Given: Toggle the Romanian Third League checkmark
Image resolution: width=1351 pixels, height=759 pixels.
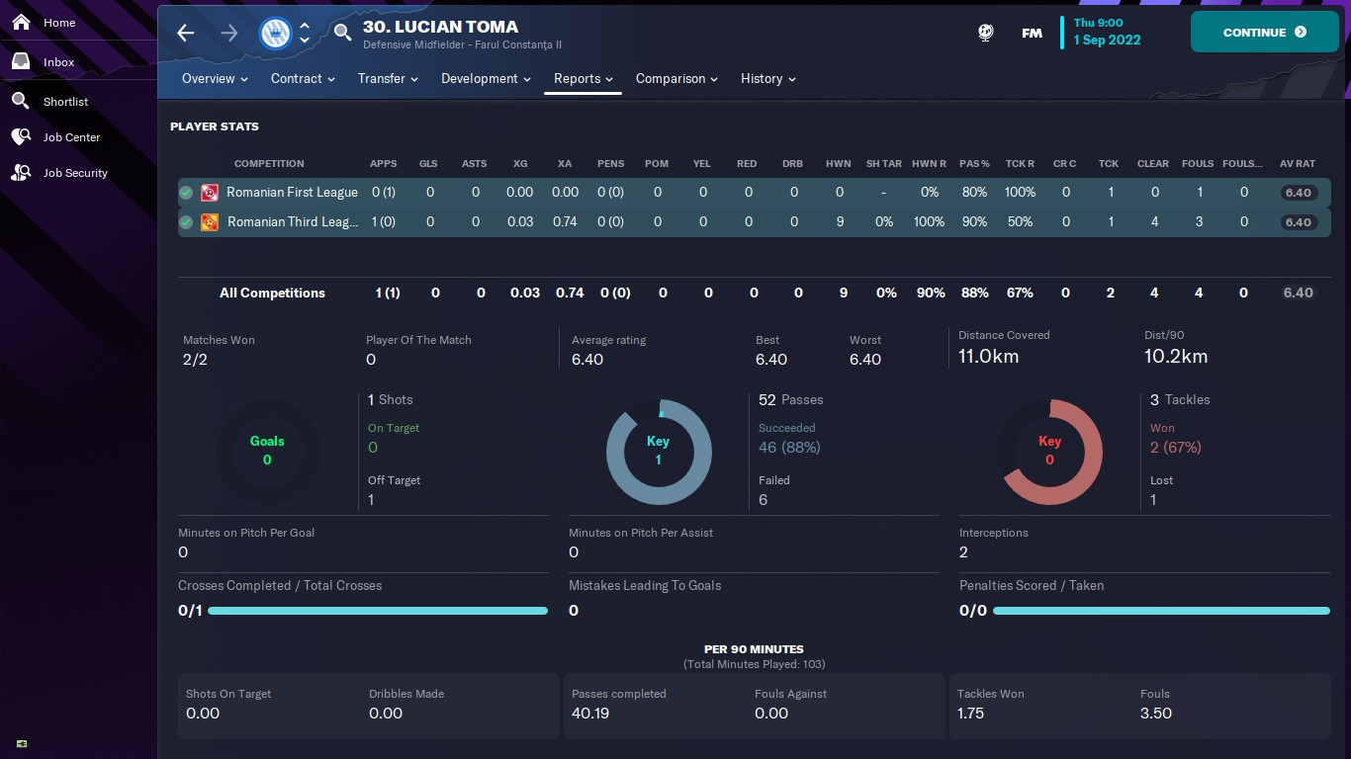Looking at the screenshot, I should pos(186,222).
